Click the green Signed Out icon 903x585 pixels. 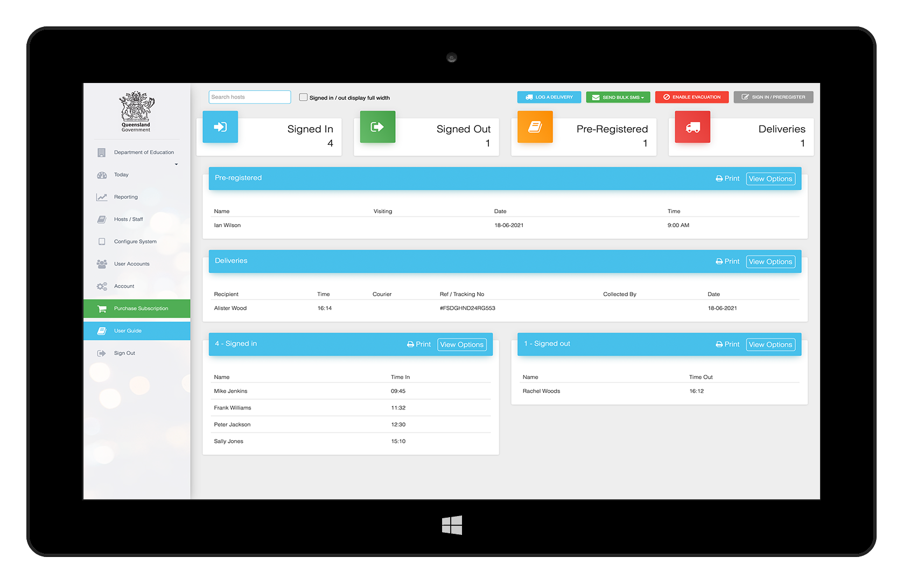click(x=377, y=127)
